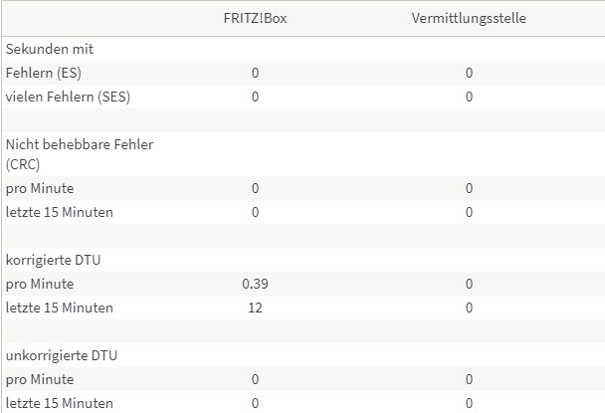Click the 'Nicht behebbare Fehler (CRC)' heading

[80, 154]
